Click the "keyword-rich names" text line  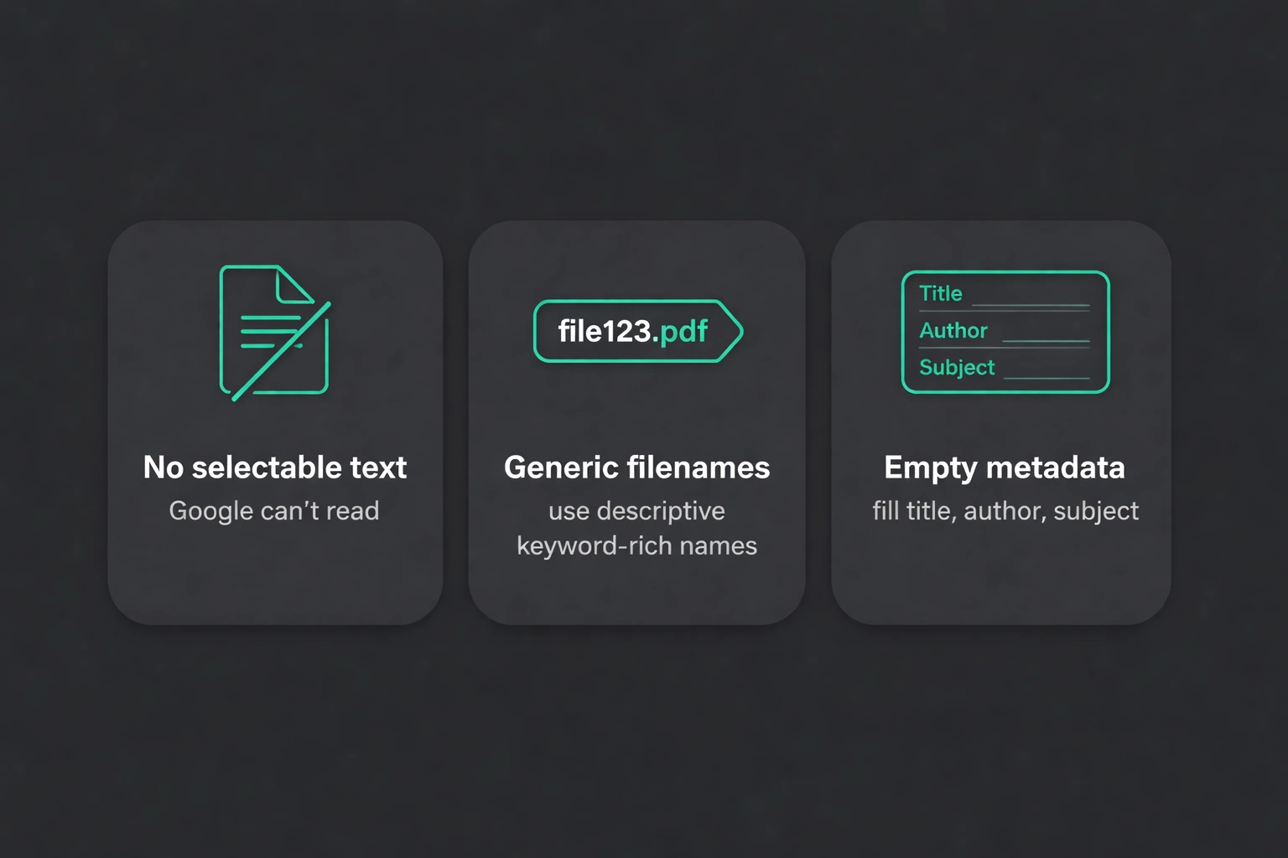[x=636, y=546]
